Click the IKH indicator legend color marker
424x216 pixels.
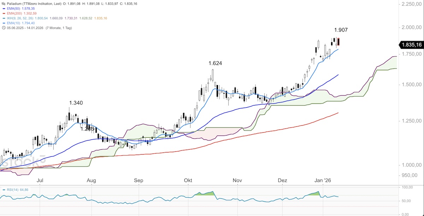4,18
